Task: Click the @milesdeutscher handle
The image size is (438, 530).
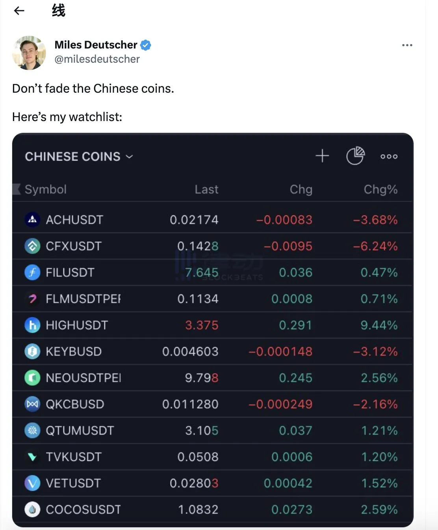Action: [x=97, y=59]
